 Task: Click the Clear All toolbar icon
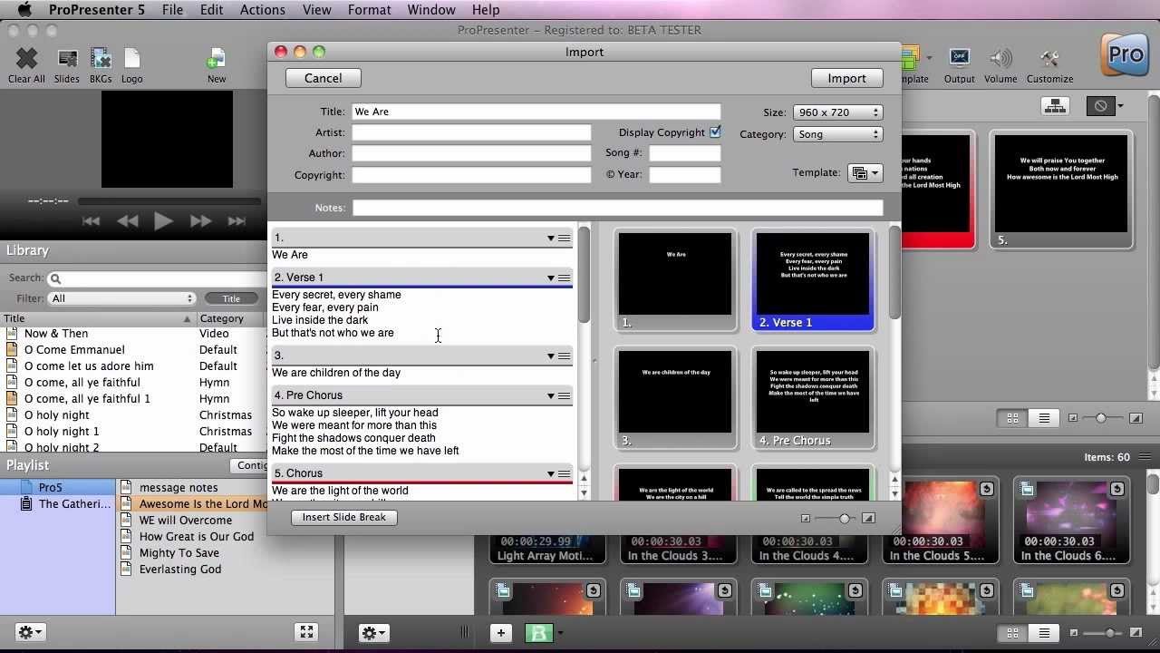coord(26,60)
